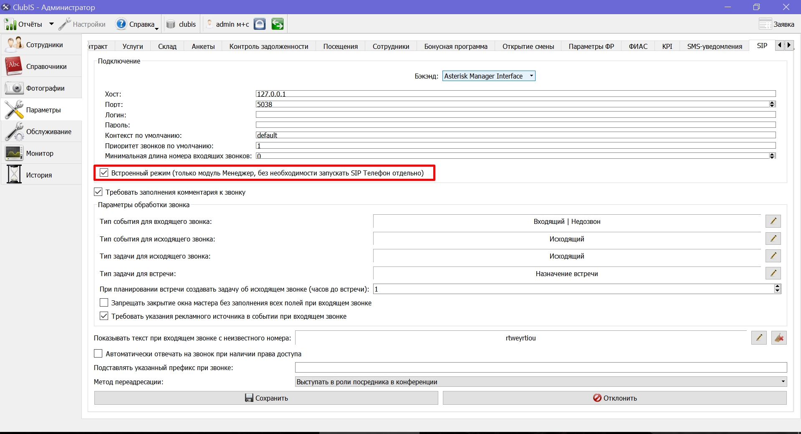Toggle the Встроенный режим checkbox
The image size is (801, 434).
(x=104, y=173)
